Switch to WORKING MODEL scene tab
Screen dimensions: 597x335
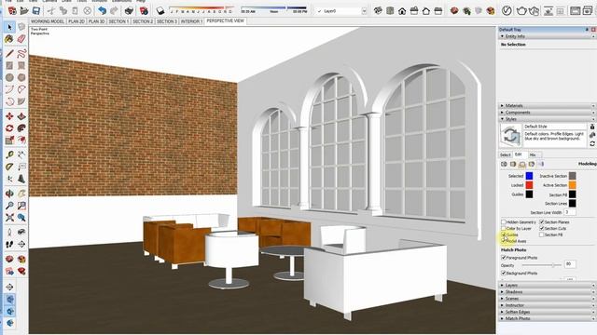coord(48,21)
